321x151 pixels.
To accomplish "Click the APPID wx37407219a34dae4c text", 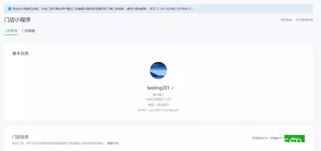I will [x=158, y=110].
